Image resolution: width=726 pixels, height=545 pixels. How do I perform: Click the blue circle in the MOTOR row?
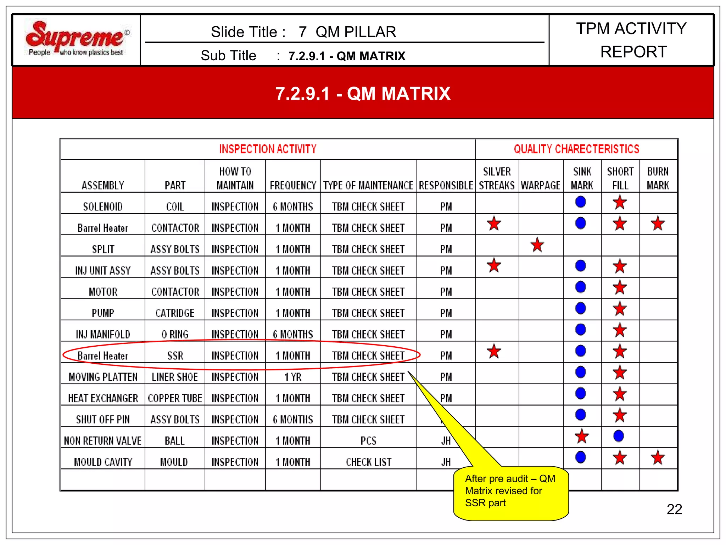coord(580,287)
